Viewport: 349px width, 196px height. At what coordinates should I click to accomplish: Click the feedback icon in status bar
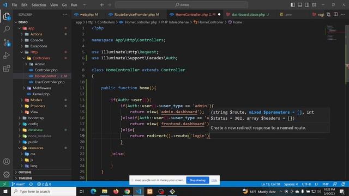click(335, 184)
